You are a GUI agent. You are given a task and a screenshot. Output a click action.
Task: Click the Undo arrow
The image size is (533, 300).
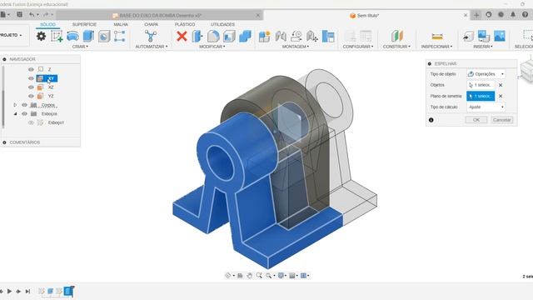32,15
